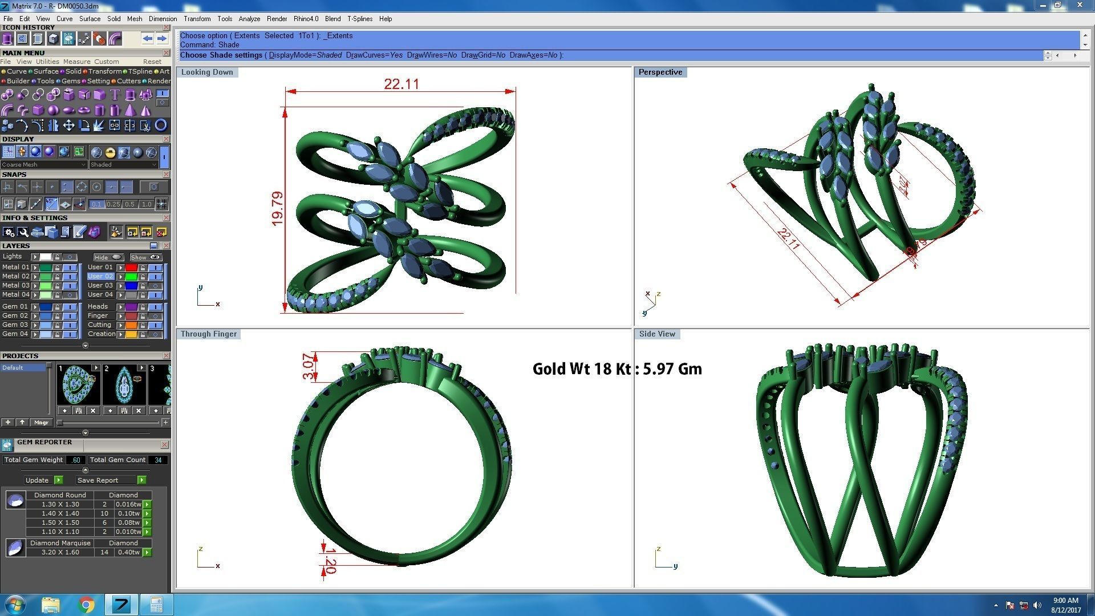
Task: Expand Heads layer arrow
Action: pos(120,307)
